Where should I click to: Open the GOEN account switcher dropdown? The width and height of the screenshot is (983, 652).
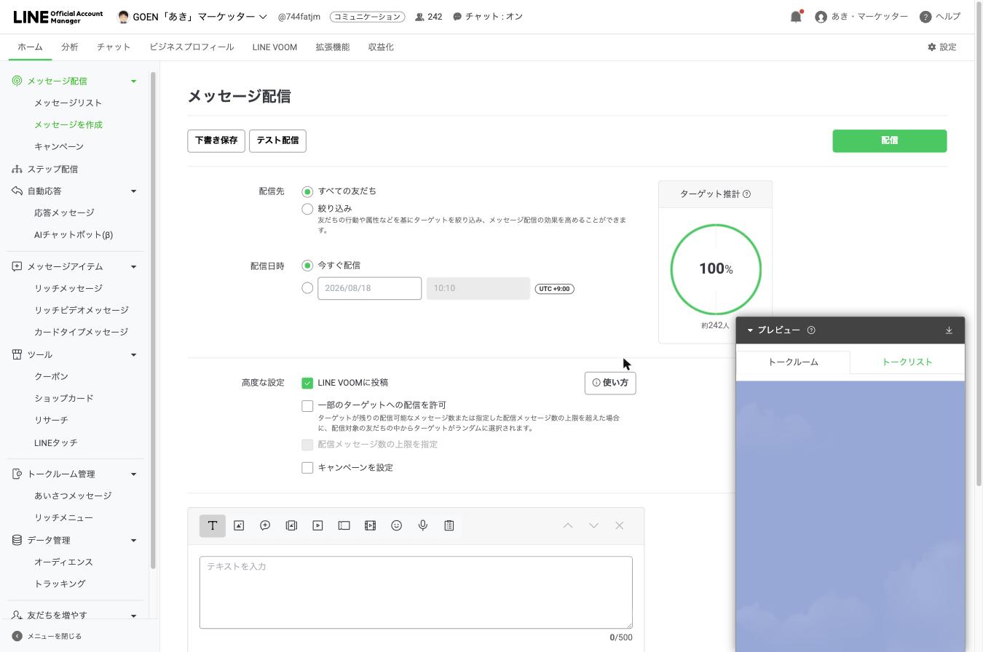click(x=263, y=17)
